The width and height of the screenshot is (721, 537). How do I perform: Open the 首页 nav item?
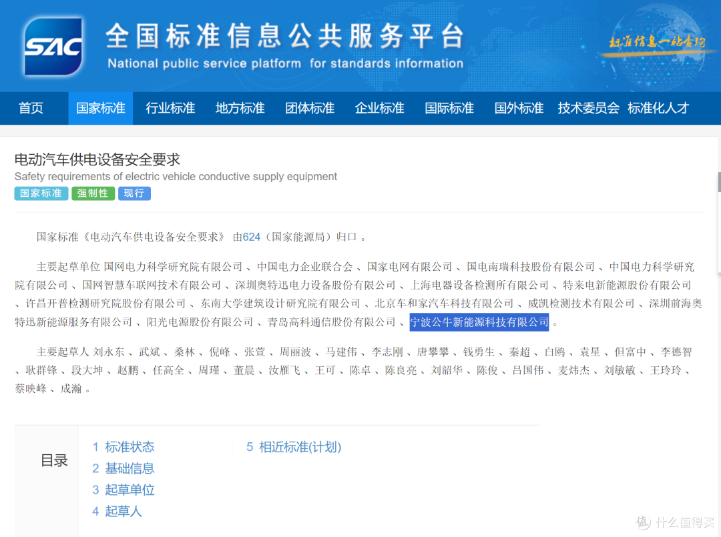31,108
